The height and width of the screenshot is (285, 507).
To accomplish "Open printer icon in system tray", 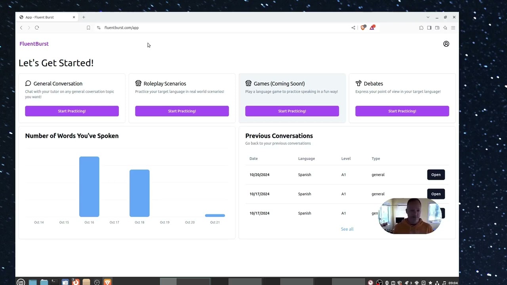I will pyautogui.click(x=417, y=283).
